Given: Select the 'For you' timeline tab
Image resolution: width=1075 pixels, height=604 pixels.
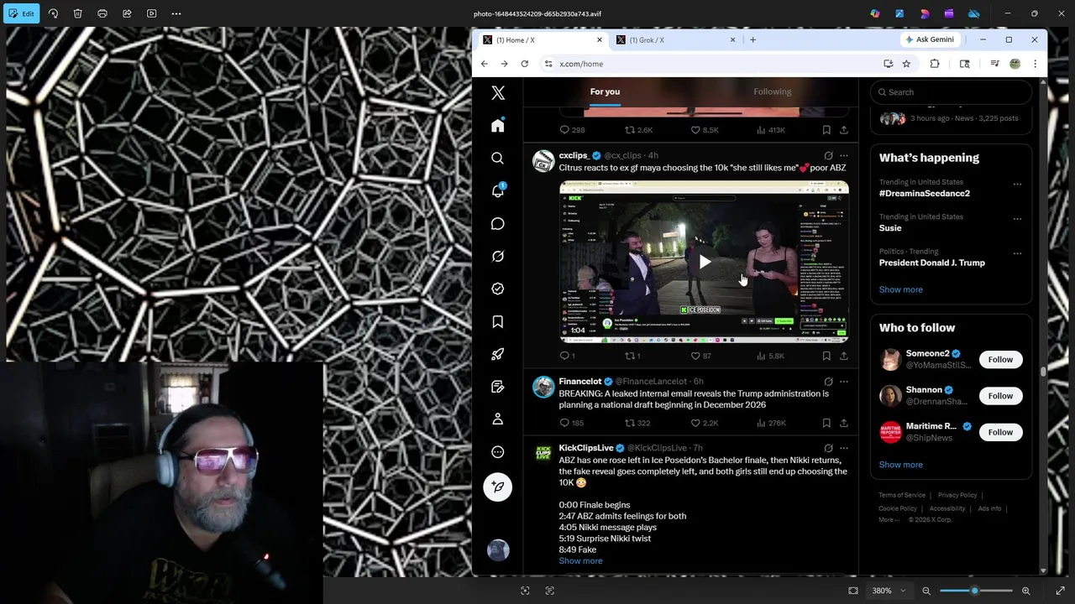Looking at the screenshot, I should click(x=605, y=91).
